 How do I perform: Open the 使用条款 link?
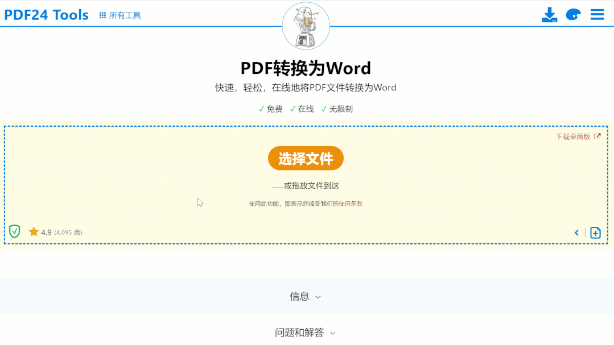(x=351, y=203)
